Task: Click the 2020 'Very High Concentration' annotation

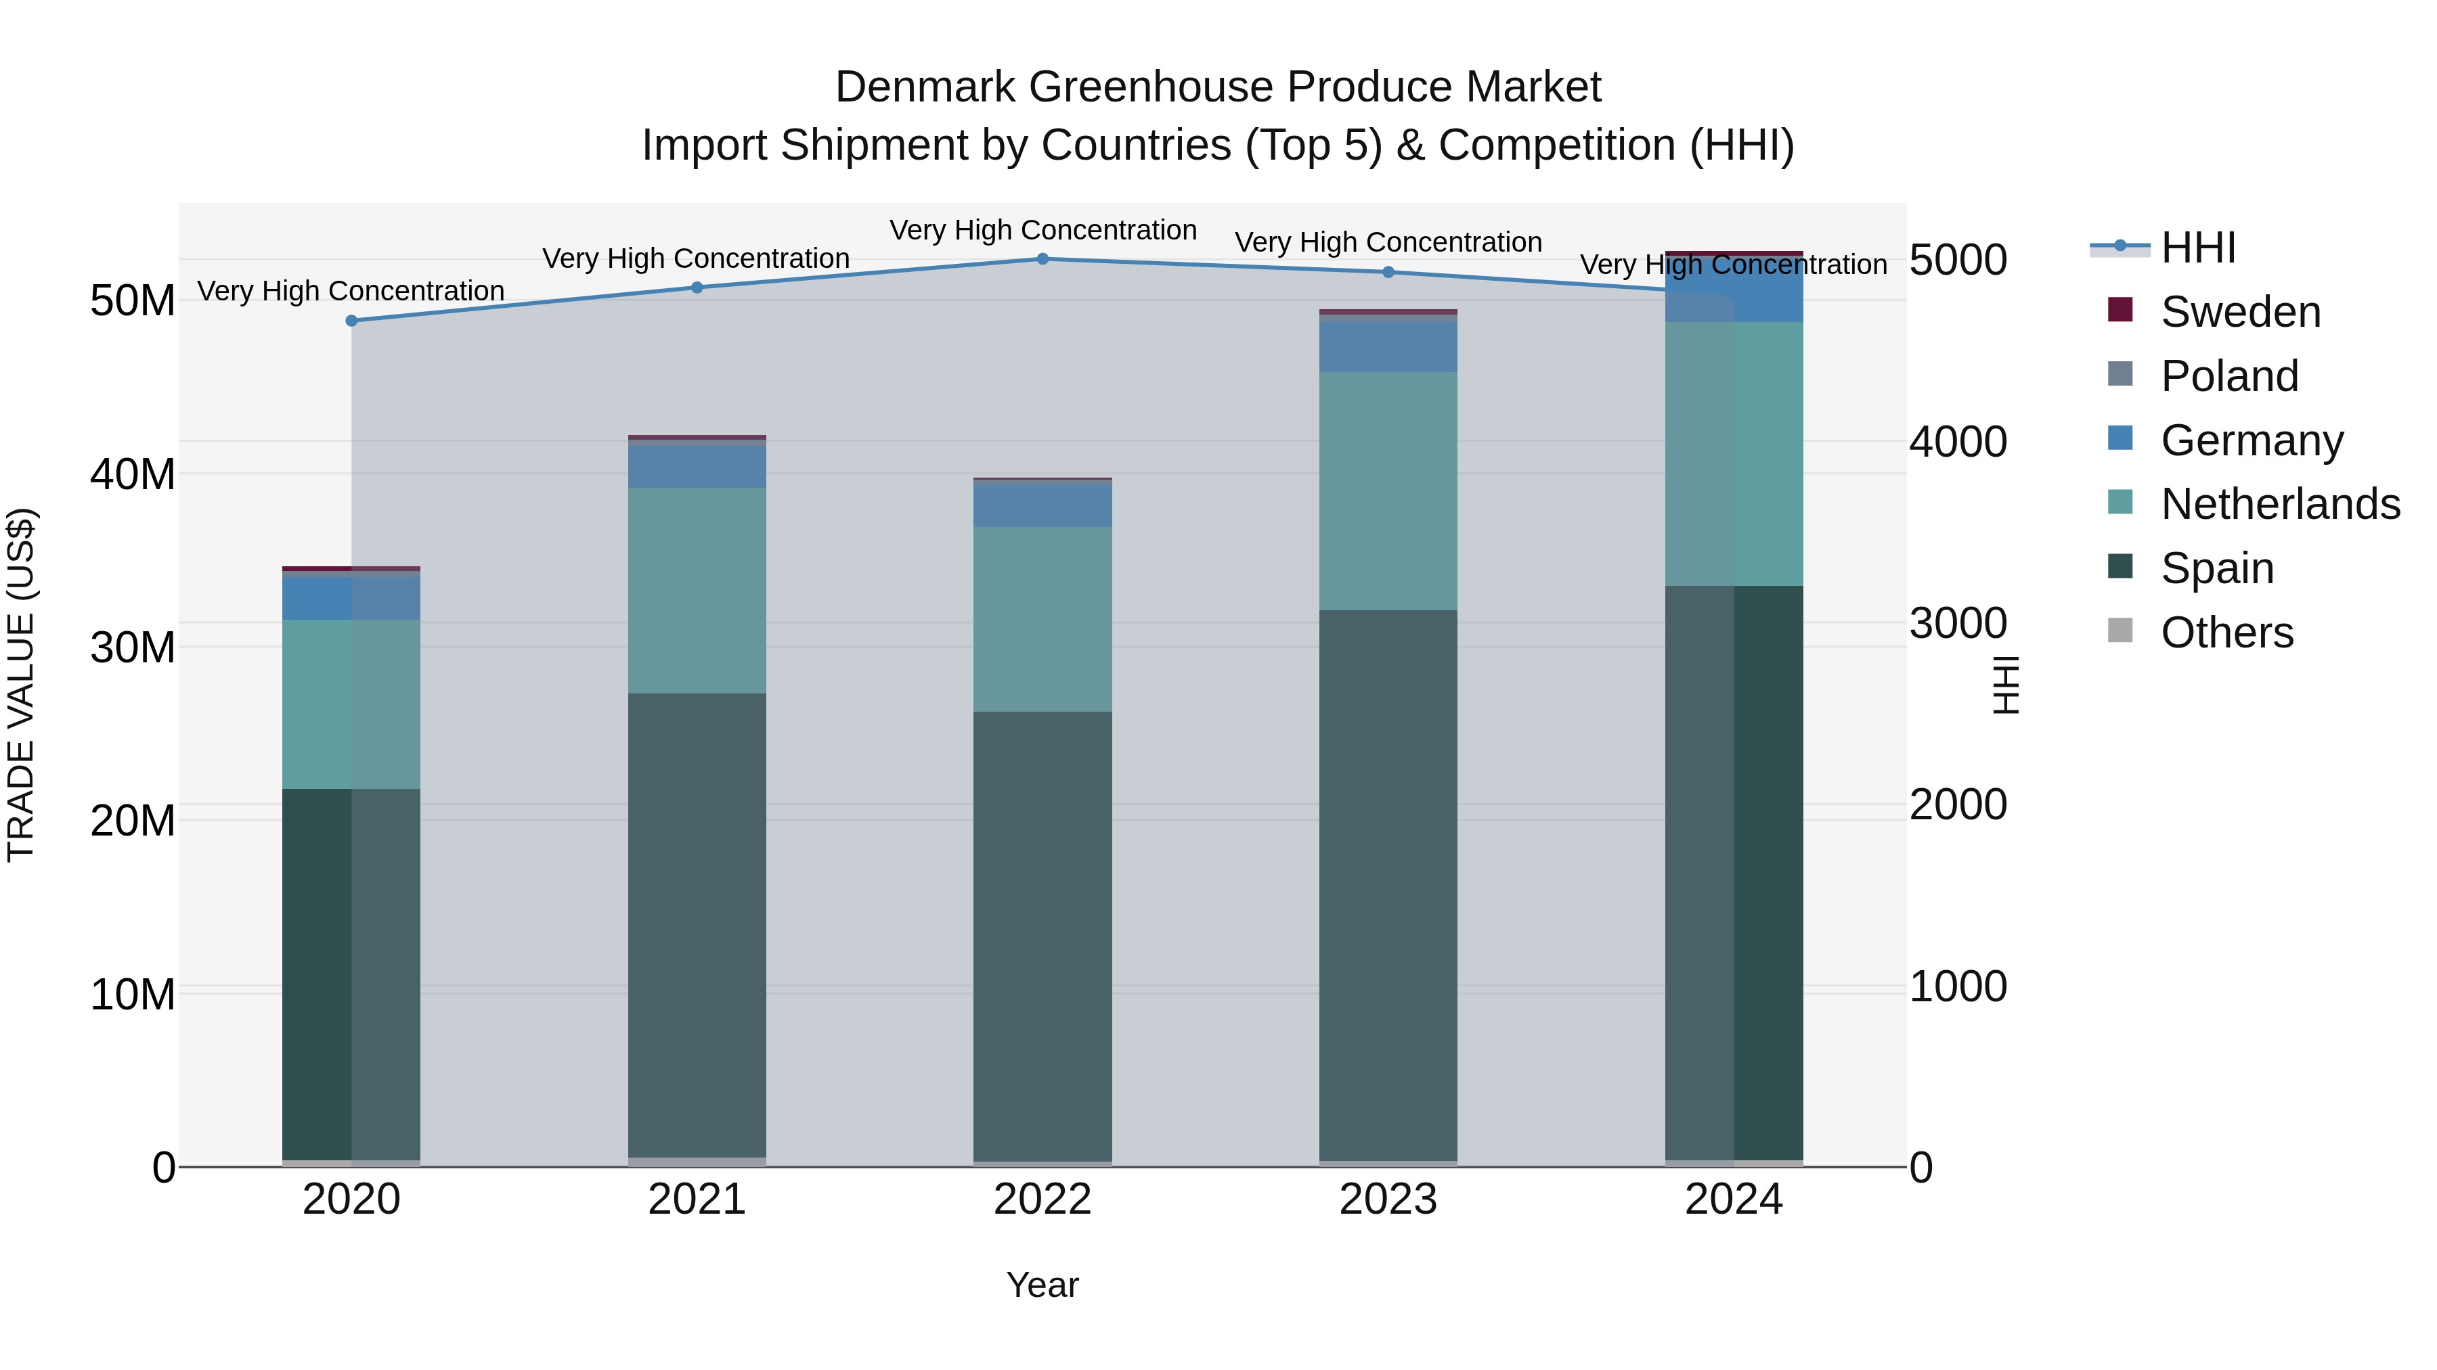Action: click(x=351, y=290)
